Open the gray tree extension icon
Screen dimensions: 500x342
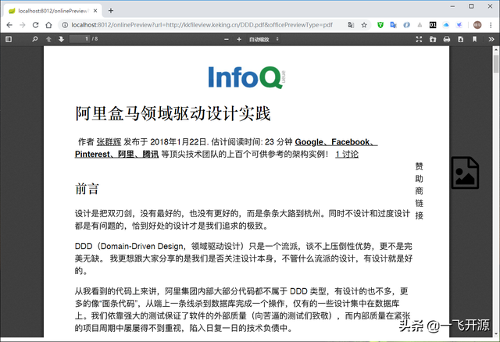pos(420,25)
